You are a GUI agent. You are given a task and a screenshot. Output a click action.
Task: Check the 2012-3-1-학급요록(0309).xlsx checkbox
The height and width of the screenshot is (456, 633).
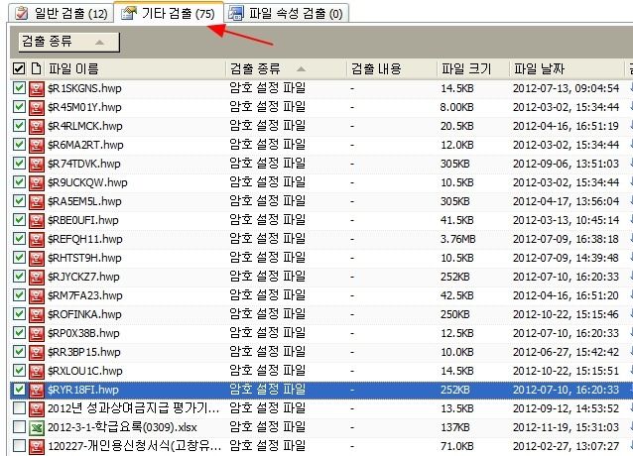pos(19,427)
